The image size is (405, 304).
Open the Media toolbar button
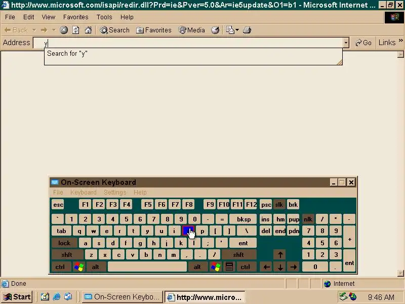pyautogui.click(x=192, y=30)
